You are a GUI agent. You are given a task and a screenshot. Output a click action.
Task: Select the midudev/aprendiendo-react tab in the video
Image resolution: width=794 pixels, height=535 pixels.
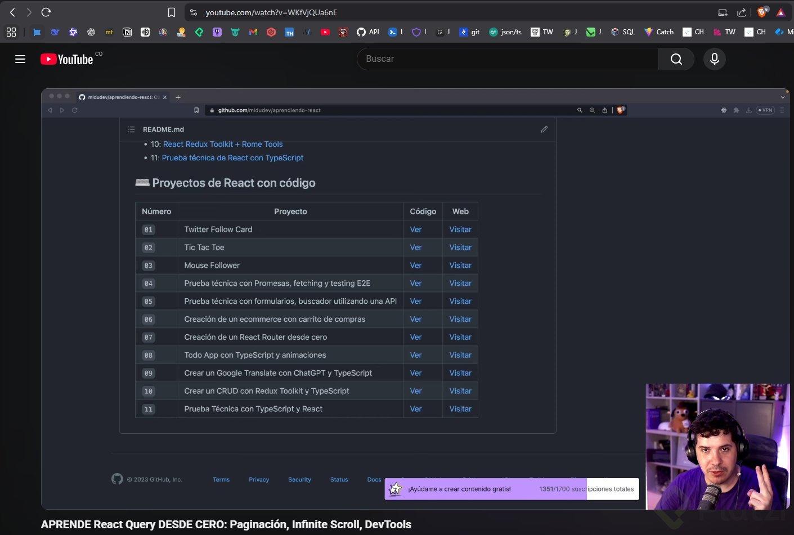[123, 97]
